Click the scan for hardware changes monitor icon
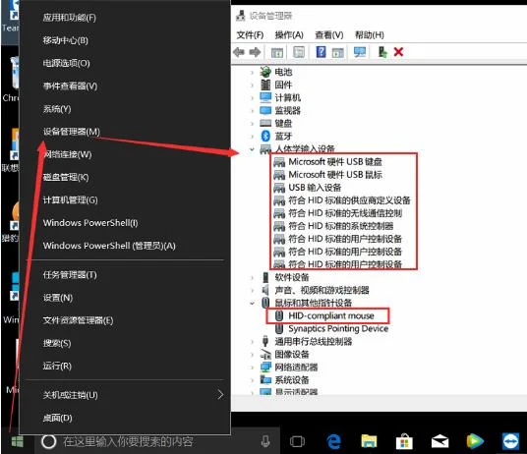The width and height of the screenshot is (527, 454). tap(359, 52)
